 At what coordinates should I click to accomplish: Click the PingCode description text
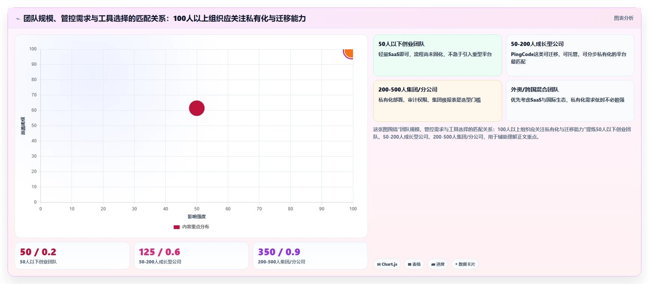(x=568, y=58)
